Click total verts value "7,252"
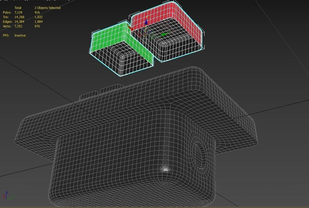Screen dimensions: 309x208 [18, 26]
